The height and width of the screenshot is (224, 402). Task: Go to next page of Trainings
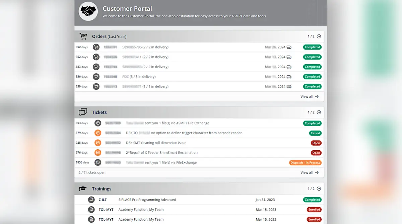pyautogui.click(x=319, y=189)
